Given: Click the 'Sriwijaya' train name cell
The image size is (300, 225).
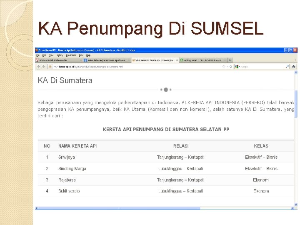Looking at the screenshot, I should point(66,157).
